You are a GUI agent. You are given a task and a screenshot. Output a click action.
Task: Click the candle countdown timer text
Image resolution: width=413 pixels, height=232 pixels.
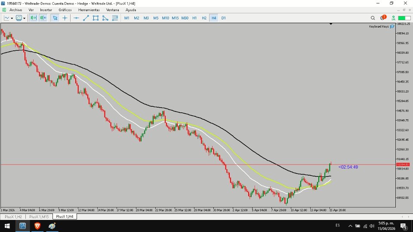[348, 167]
